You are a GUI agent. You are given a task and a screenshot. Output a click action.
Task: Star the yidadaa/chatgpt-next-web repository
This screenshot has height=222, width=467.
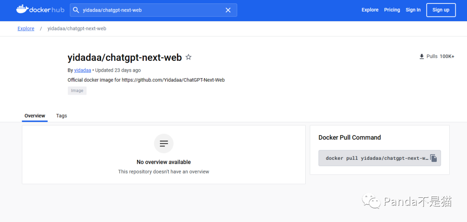(188, 57)
